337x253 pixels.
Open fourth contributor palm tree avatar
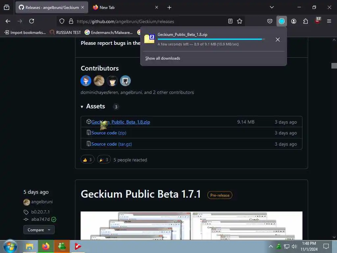125,81
